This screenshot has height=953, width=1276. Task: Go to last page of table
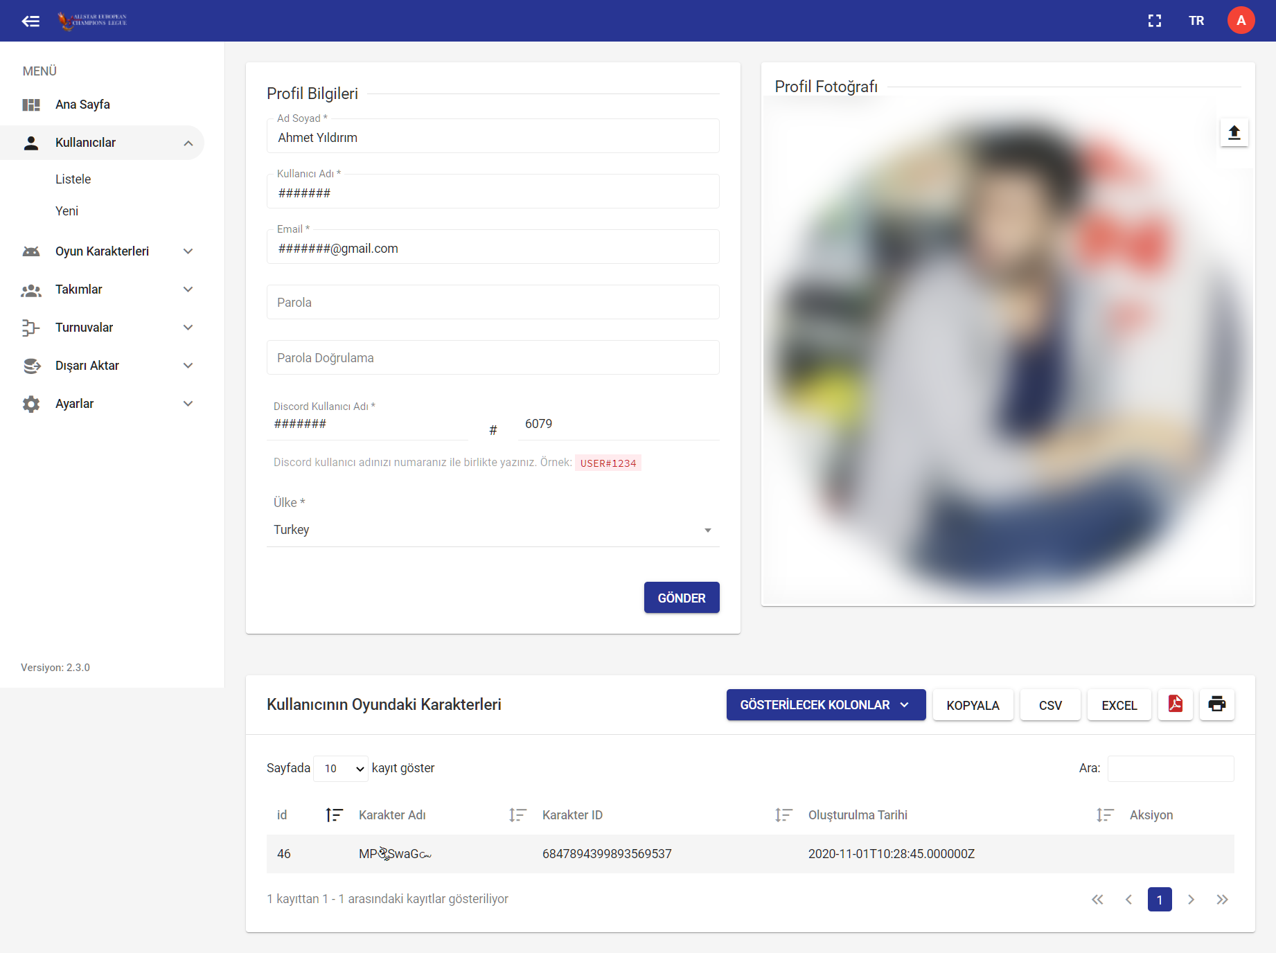point(1222,899)
